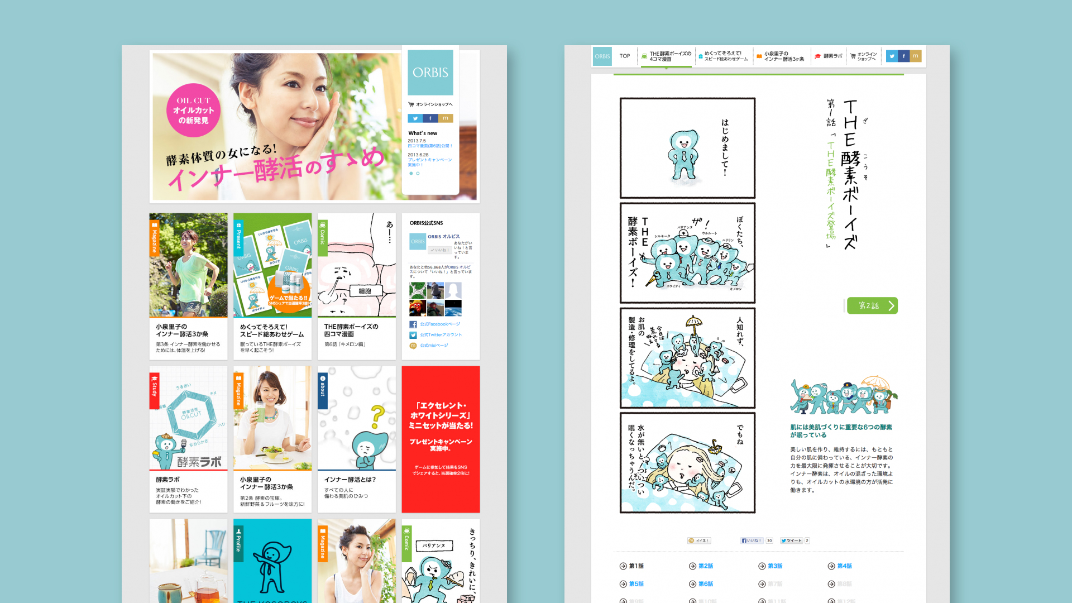Click the 酵素ボーイズ group illustration above the description
1072x603 pixels.
844,395
